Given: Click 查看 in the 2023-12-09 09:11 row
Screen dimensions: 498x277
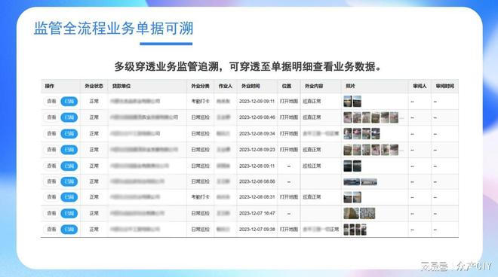Looking at the screenshot, I should (x=51, y=102).
